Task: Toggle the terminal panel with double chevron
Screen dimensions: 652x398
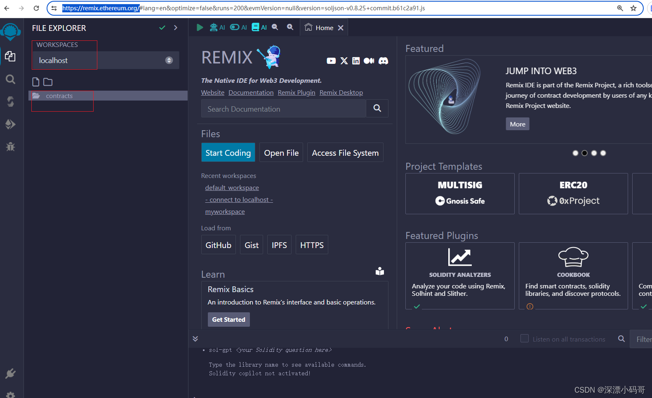Action: (195, 339)
